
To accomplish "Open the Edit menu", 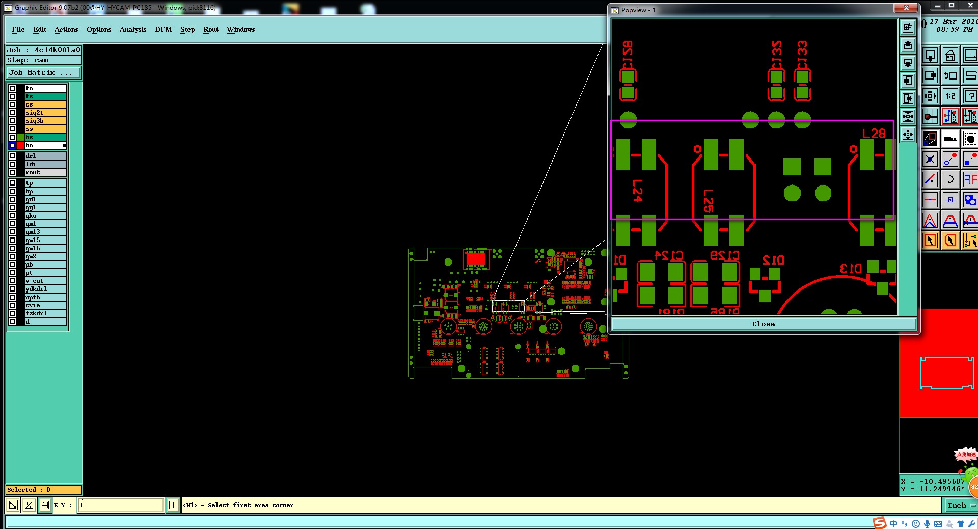I will [x=40, y=30].
